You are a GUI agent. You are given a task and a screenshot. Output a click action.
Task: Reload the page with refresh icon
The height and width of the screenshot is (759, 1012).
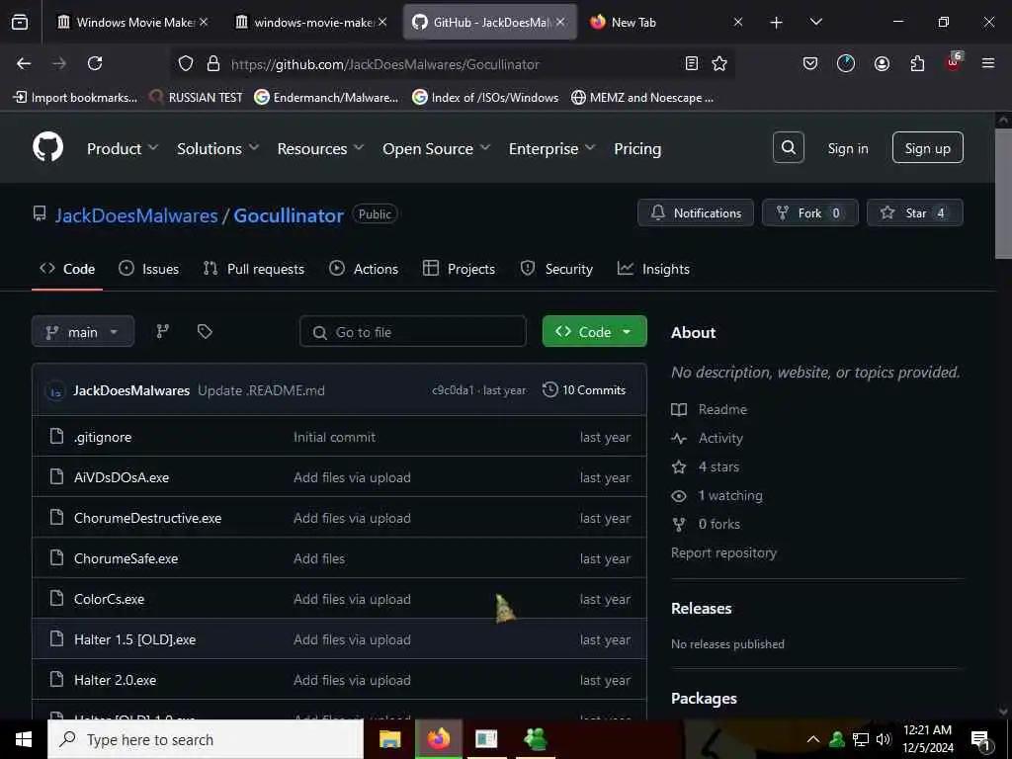pyautogui.click(x=95, y=63)
